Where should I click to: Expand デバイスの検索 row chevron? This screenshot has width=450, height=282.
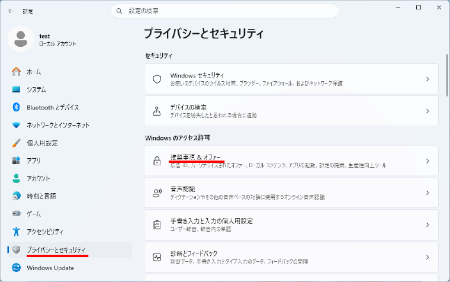click(427, 111)
